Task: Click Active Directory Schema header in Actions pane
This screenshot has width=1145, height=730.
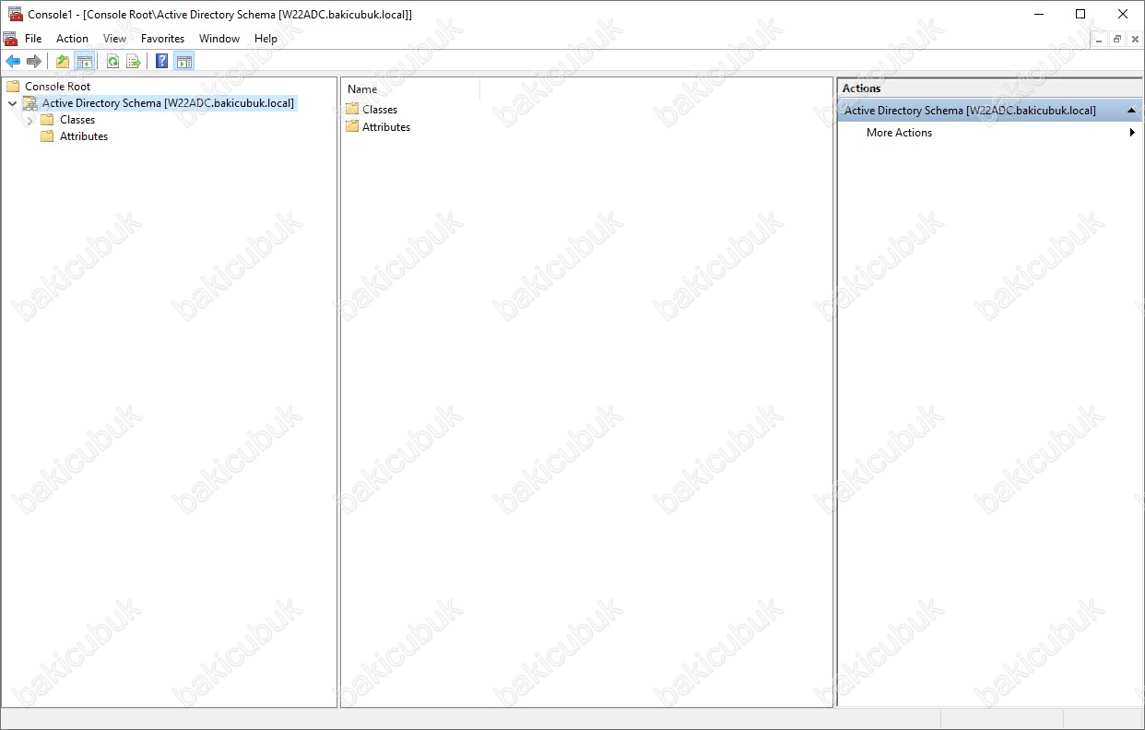Action: coord(990,110)
